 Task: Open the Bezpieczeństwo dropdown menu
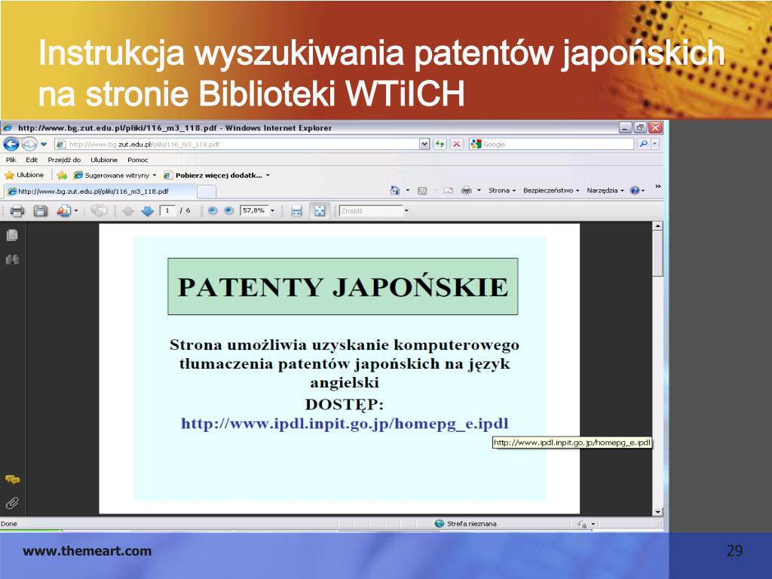point(551,190)
